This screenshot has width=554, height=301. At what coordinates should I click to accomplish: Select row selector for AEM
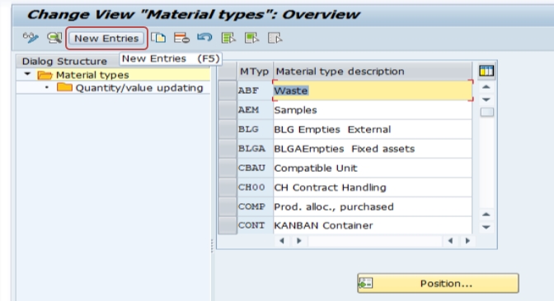[228, 110]
